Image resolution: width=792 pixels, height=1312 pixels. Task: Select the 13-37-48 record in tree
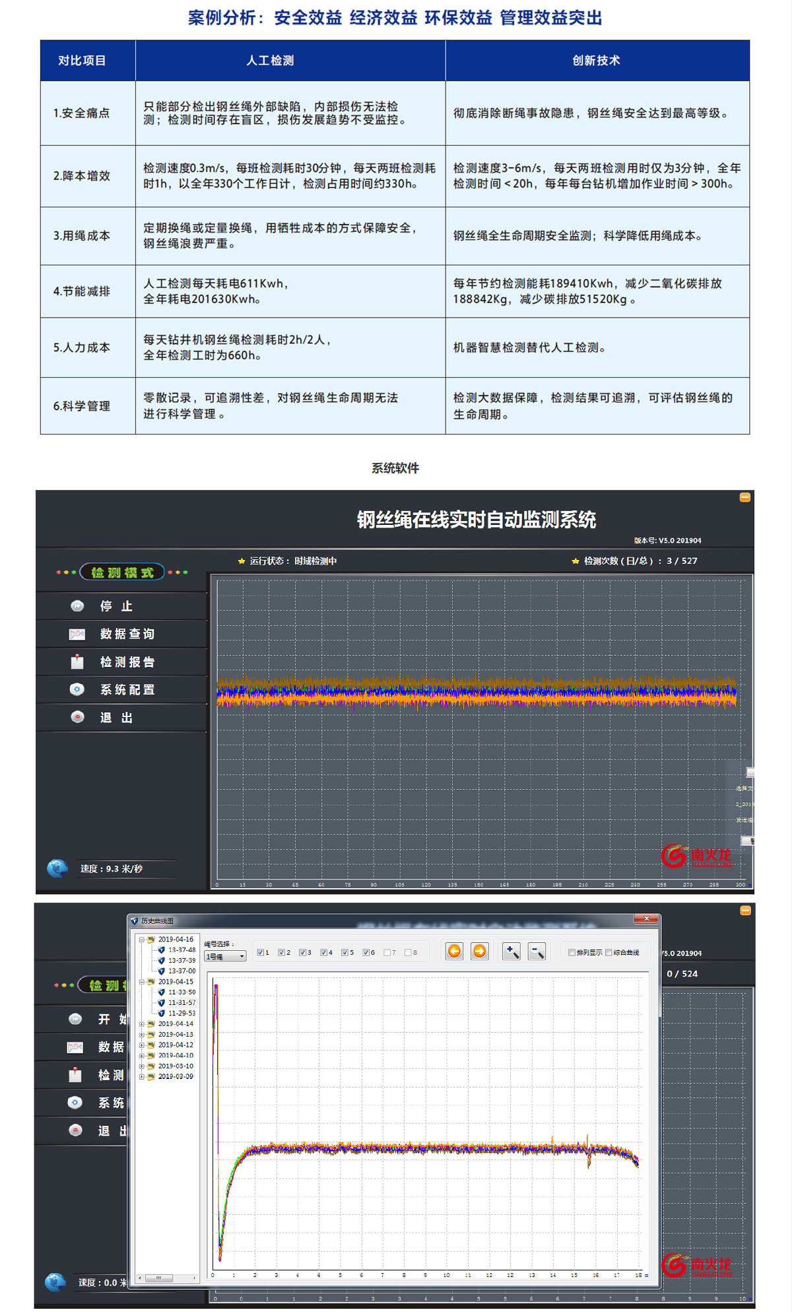(181, 949)
